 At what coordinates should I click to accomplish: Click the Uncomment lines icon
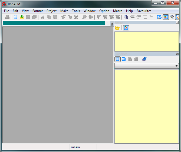(151, 17)
